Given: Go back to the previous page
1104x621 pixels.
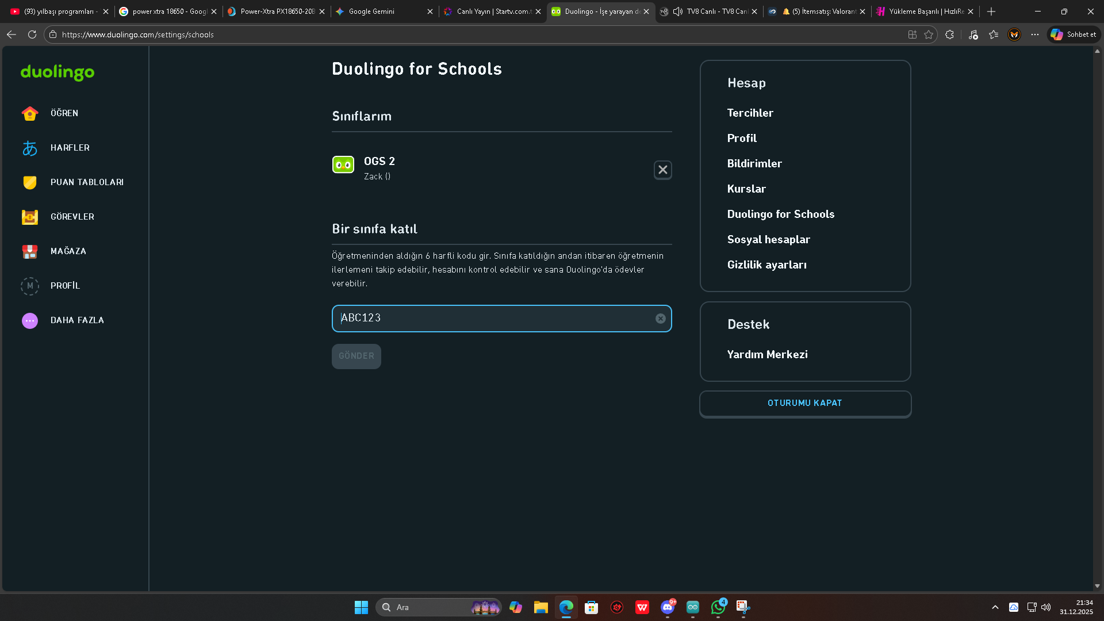Looking at the screenshot, I should (x=11, y=34).
